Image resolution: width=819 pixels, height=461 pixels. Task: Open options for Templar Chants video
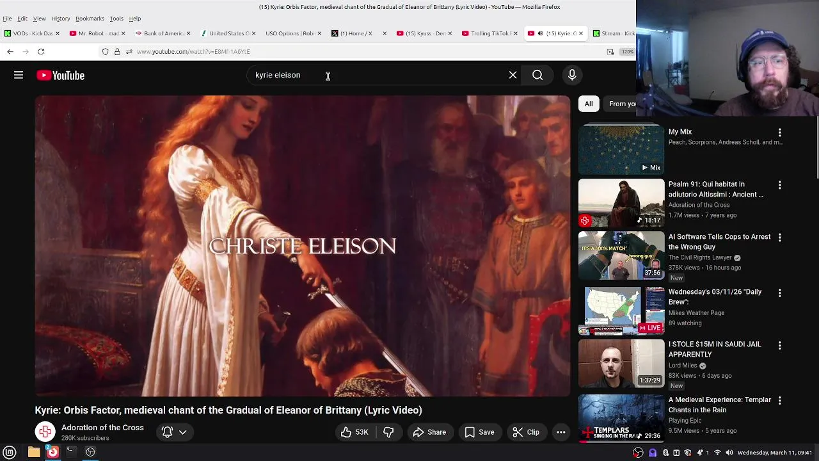click(x=779, y=401)
